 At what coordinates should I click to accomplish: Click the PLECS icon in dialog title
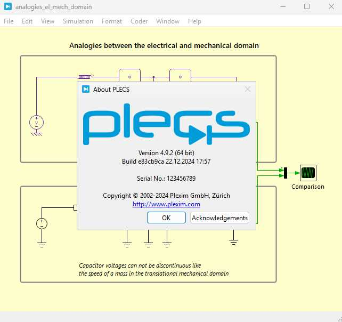click(86, 89)
